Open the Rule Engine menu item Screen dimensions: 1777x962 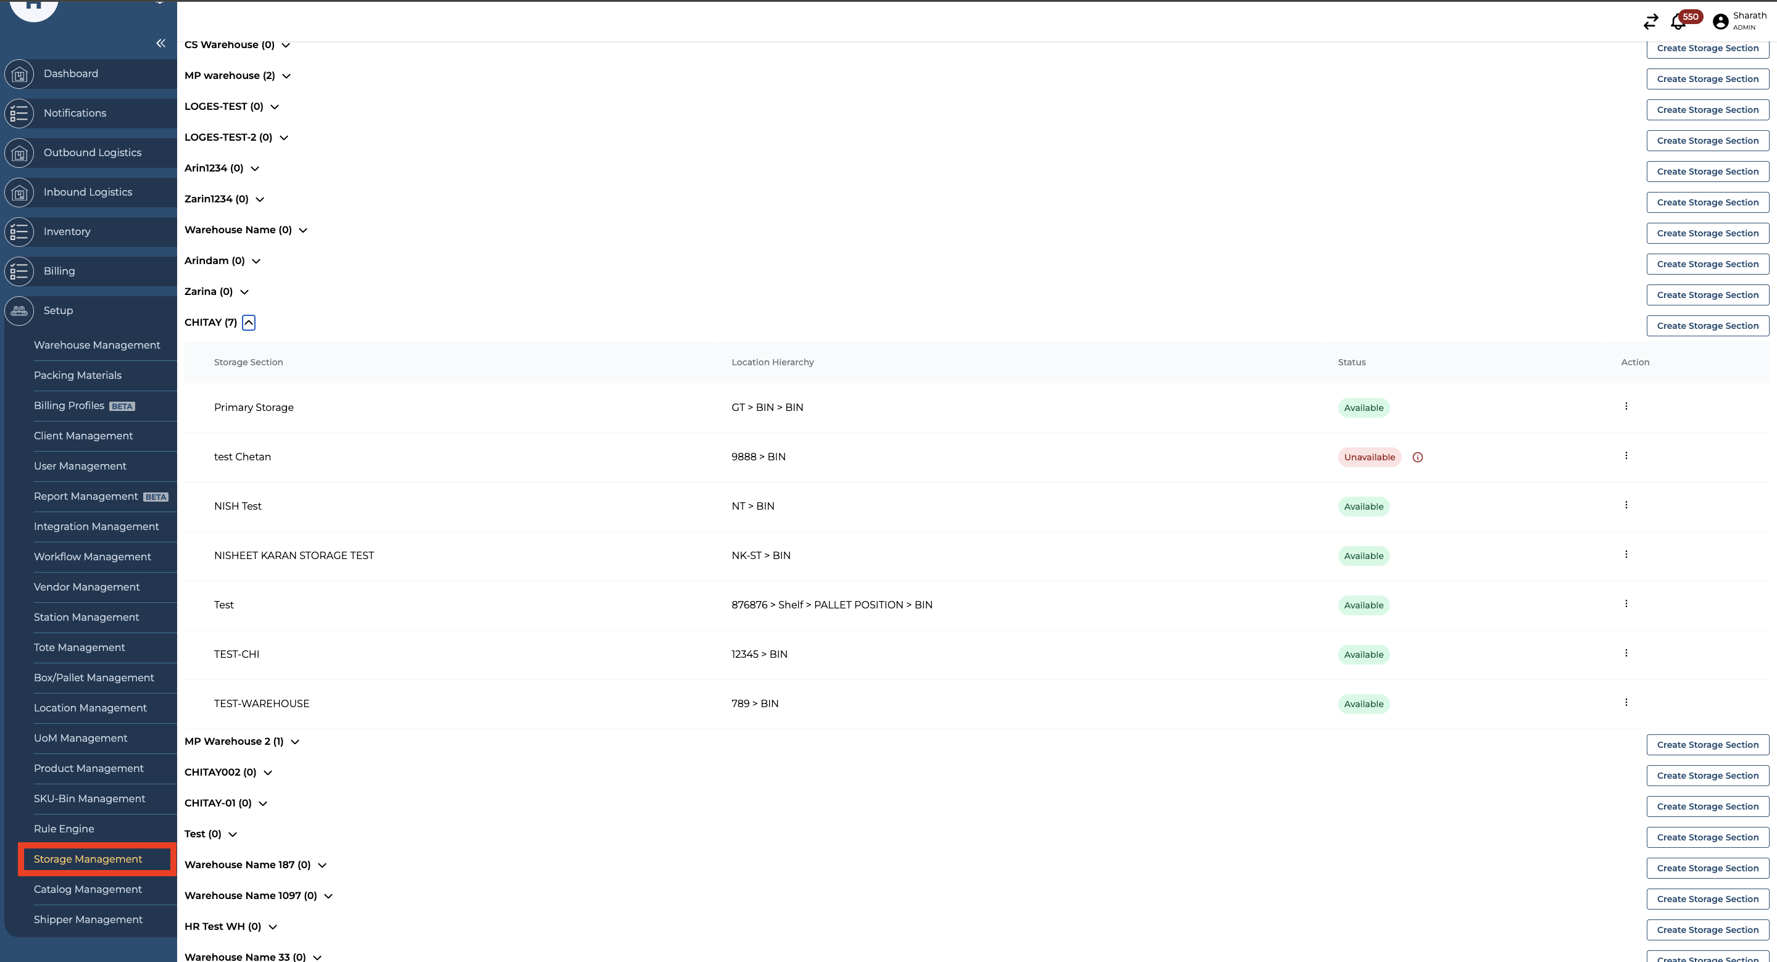point(64,828)
